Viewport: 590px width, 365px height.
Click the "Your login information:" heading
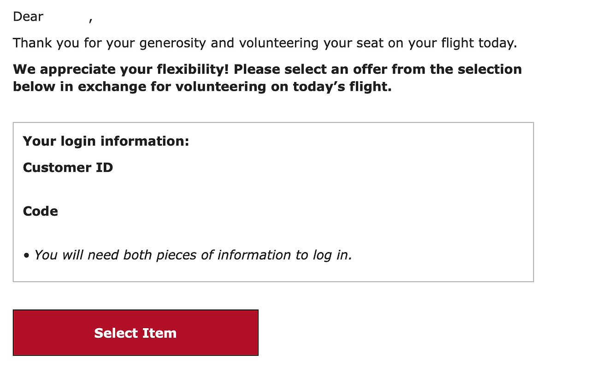[106, 141]
